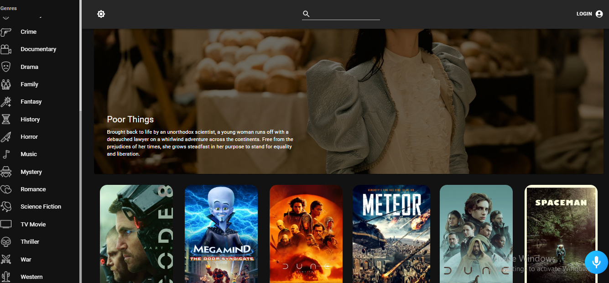609x283 pixels.
Task: Click the Drama mask icon
Action: click(6, 67)
